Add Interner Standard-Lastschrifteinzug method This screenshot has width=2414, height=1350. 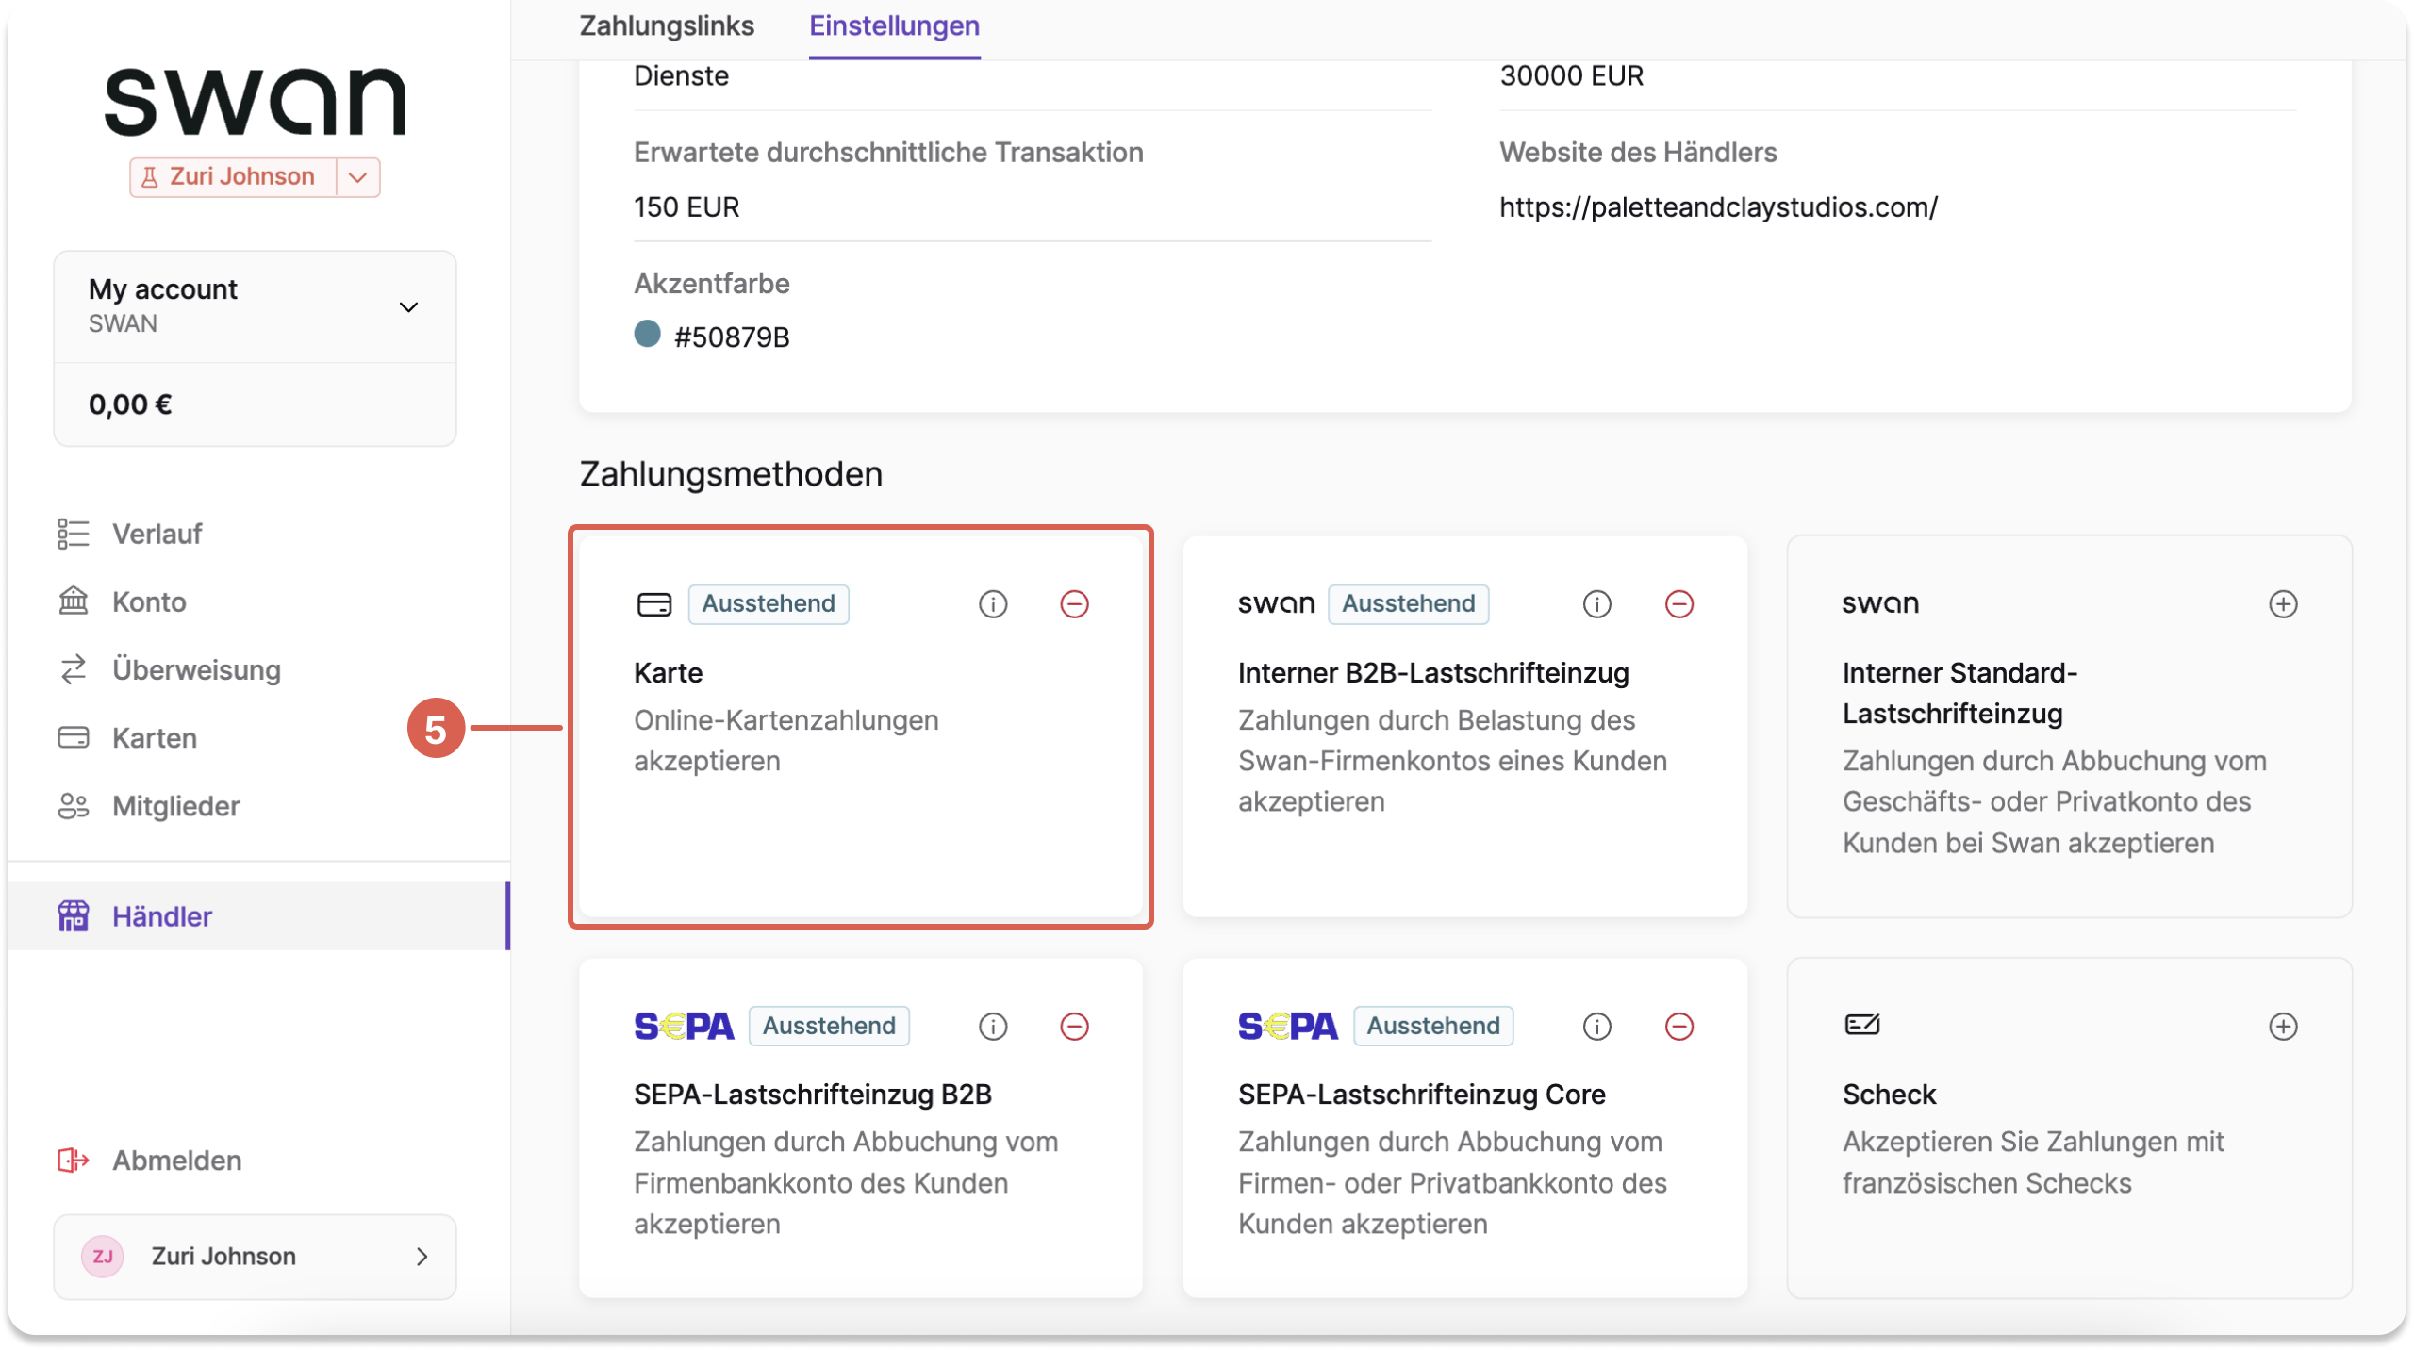click(x=2283, y=603)
